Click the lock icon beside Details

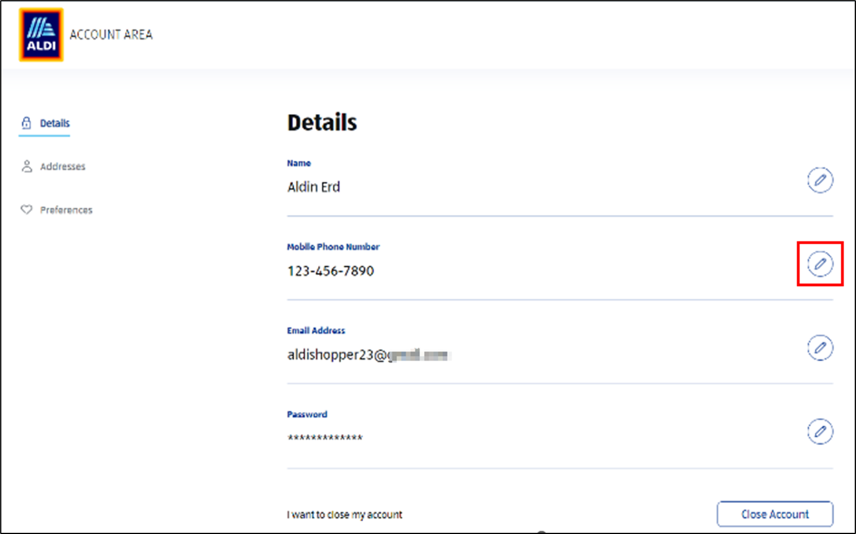point(26,123)
